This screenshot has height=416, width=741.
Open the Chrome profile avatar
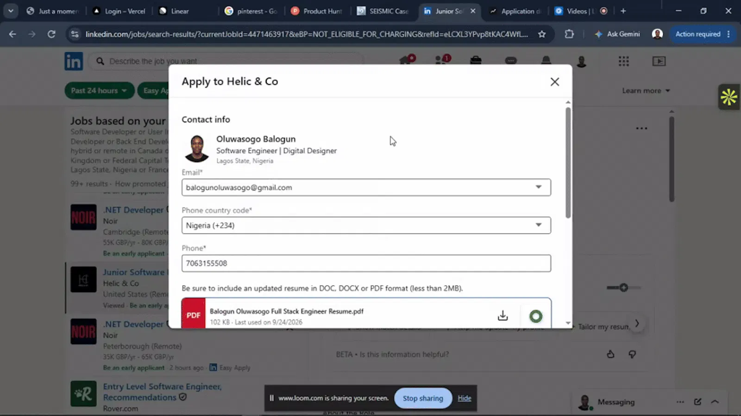pos(657,34)
